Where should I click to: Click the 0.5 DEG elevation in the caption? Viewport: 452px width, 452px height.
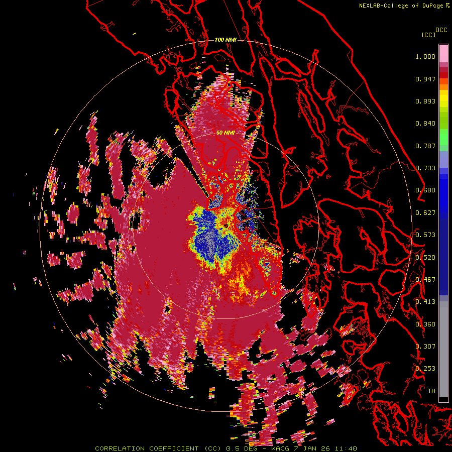coord(241,448)
